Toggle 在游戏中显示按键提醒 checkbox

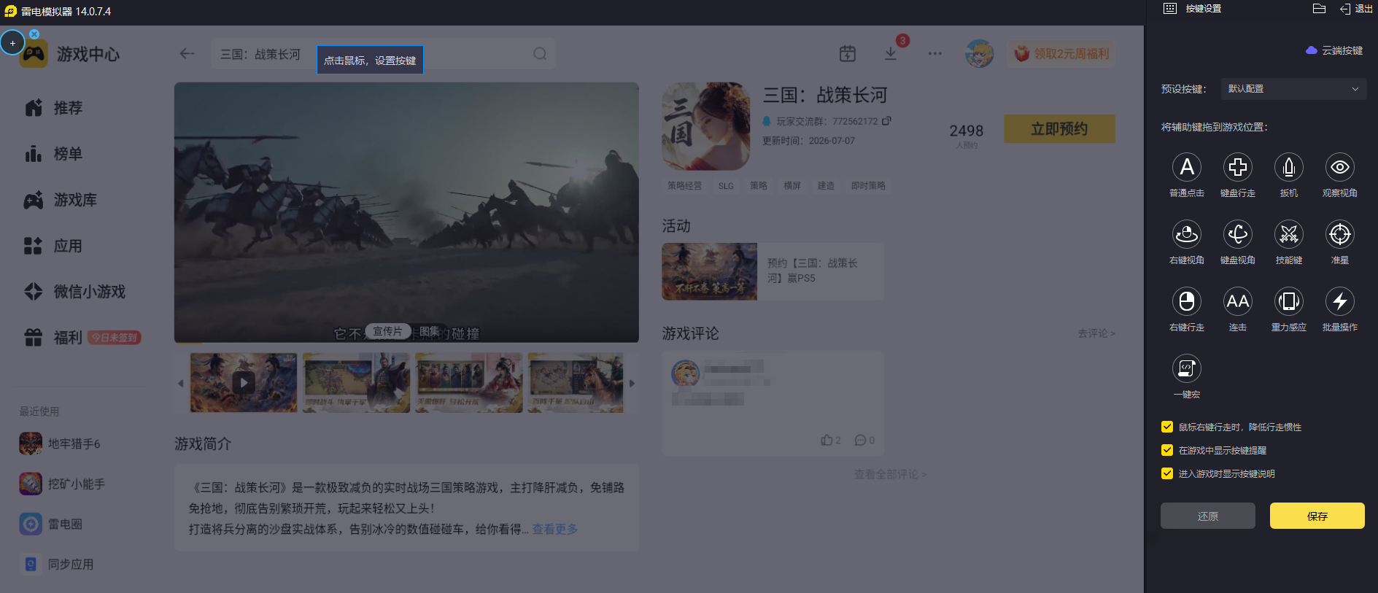[1167, 450]
